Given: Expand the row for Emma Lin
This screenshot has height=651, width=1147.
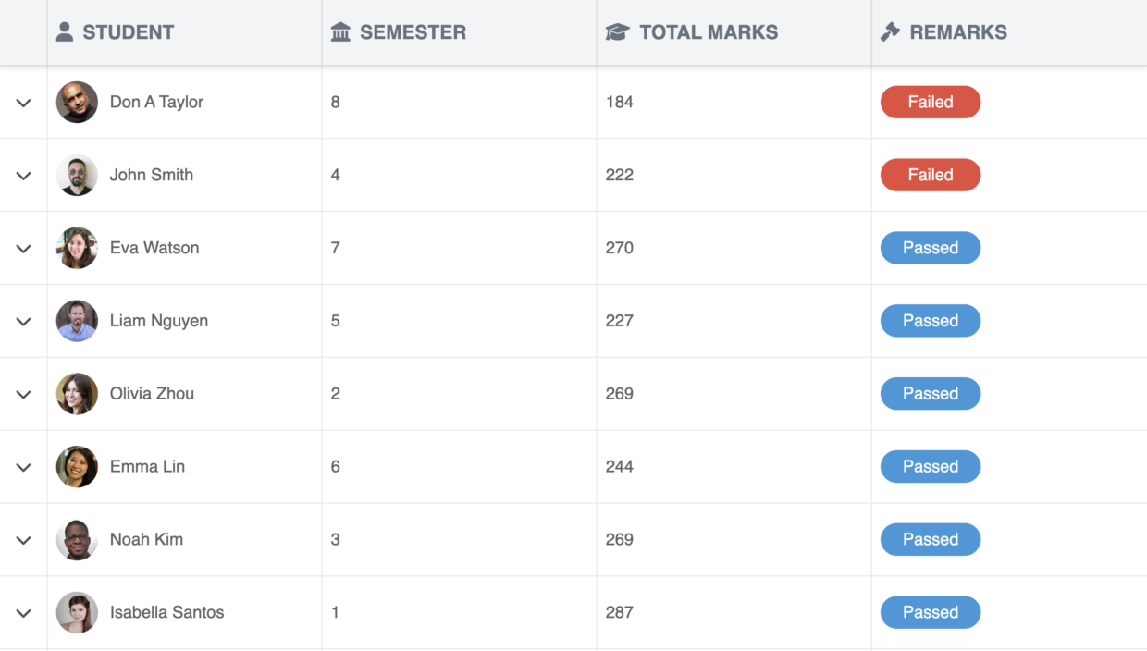Looking at the screenshot, I should [x=23, y=467].
